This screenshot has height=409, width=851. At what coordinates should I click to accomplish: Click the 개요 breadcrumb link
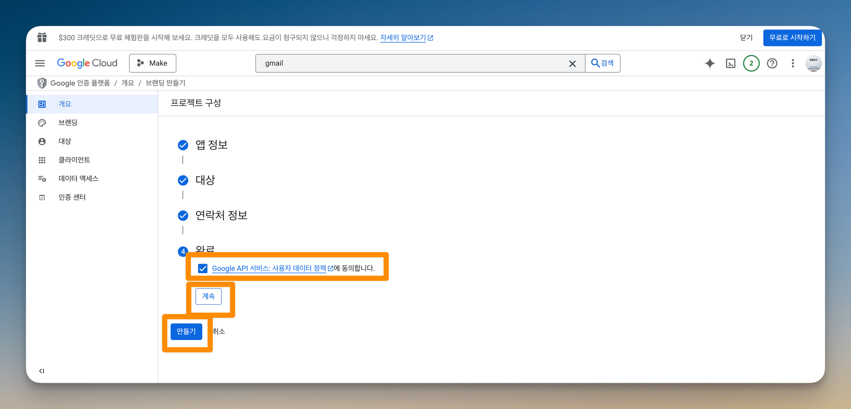[x=128, y=83]
